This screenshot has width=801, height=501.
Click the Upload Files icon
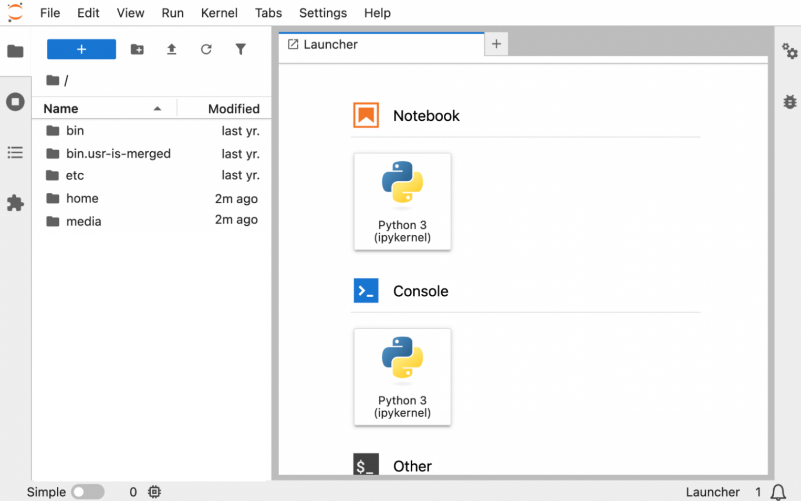(171, 49)
